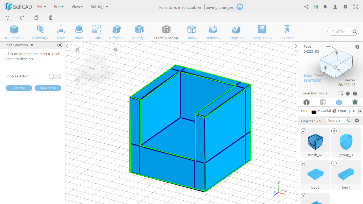Open the View menu
The width and height of the screenshot is (363, 204).
coord(77,7)
